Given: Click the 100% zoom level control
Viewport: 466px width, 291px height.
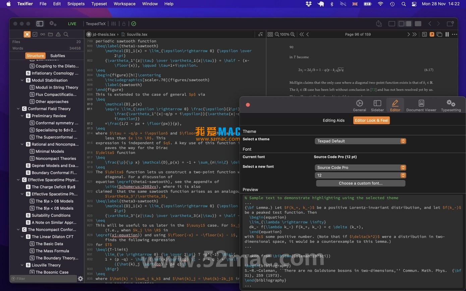Looking at the screenshot, I should 284,34.
